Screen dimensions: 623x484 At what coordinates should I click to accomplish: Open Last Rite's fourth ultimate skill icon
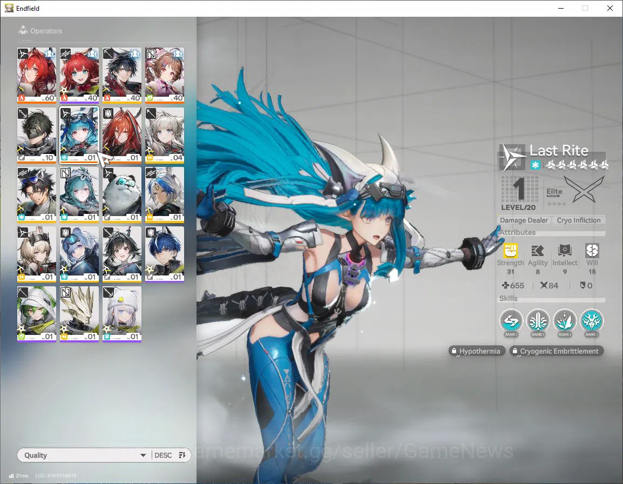click(592, 320)
